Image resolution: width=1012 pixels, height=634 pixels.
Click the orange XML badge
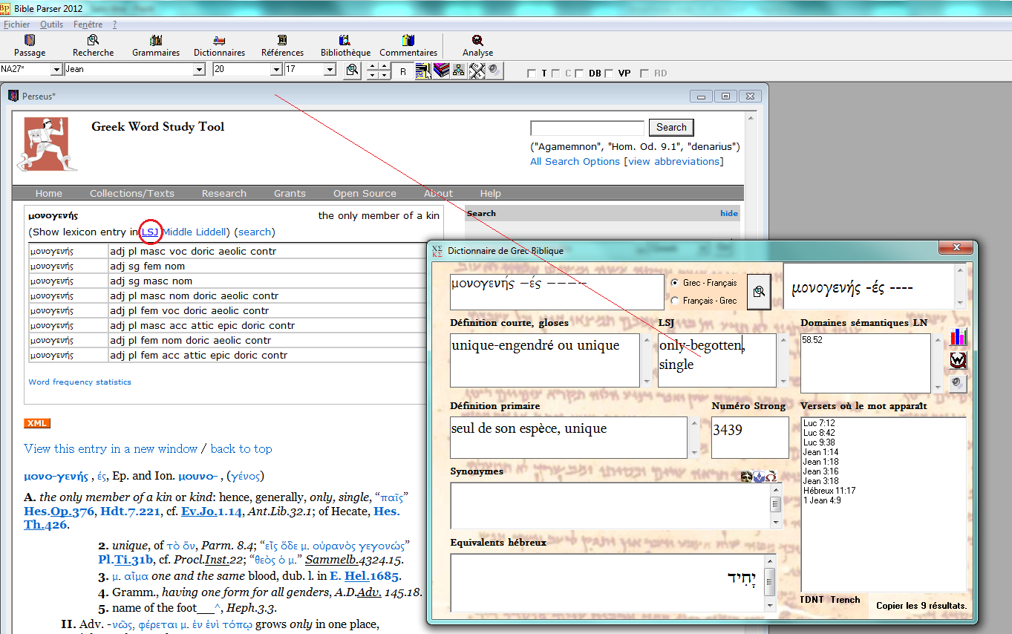point(37,423)
